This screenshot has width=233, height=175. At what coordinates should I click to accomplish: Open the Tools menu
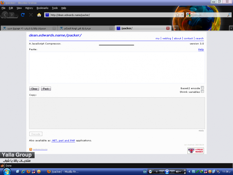coord(55,8)
